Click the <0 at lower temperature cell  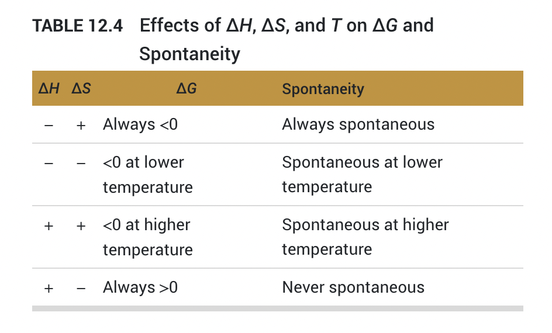click(x=147, y=175)
